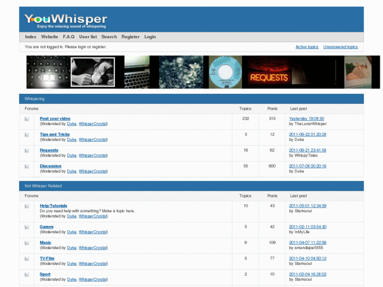This screenshot has height=287, width=383.
Task: Open last post Yesterday 19:08:50
Action: coord(307,118)
